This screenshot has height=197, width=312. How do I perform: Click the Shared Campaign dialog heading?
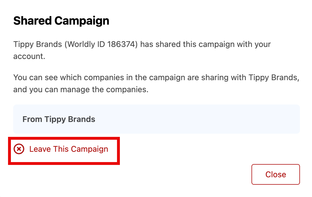click(61, 21)
